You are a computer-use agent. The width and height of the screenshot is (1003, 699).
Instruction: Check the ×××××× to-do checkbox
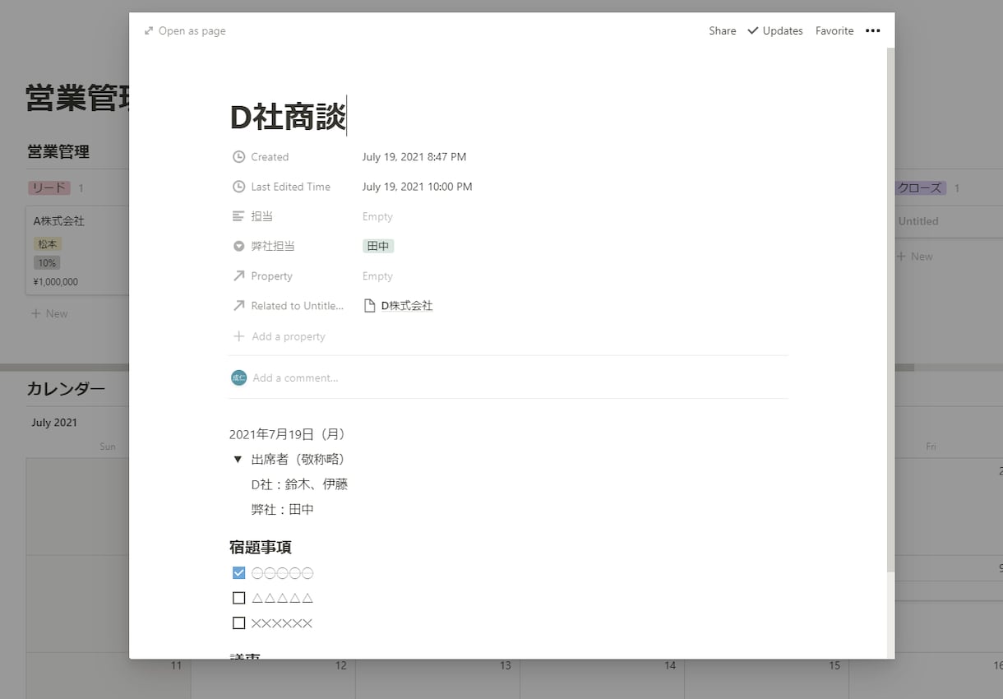[239, 623]
